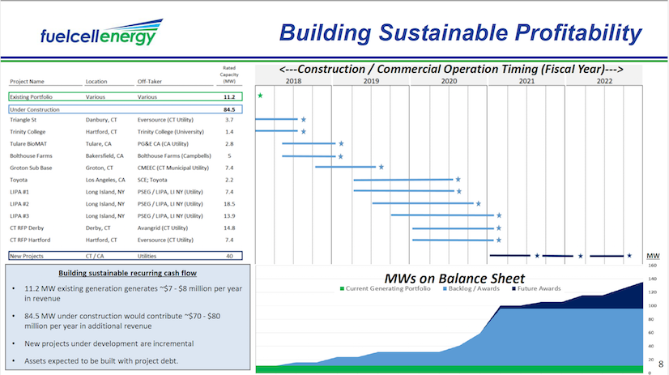Click the Tulare BioMAT project name

click(x=28, y=144)
